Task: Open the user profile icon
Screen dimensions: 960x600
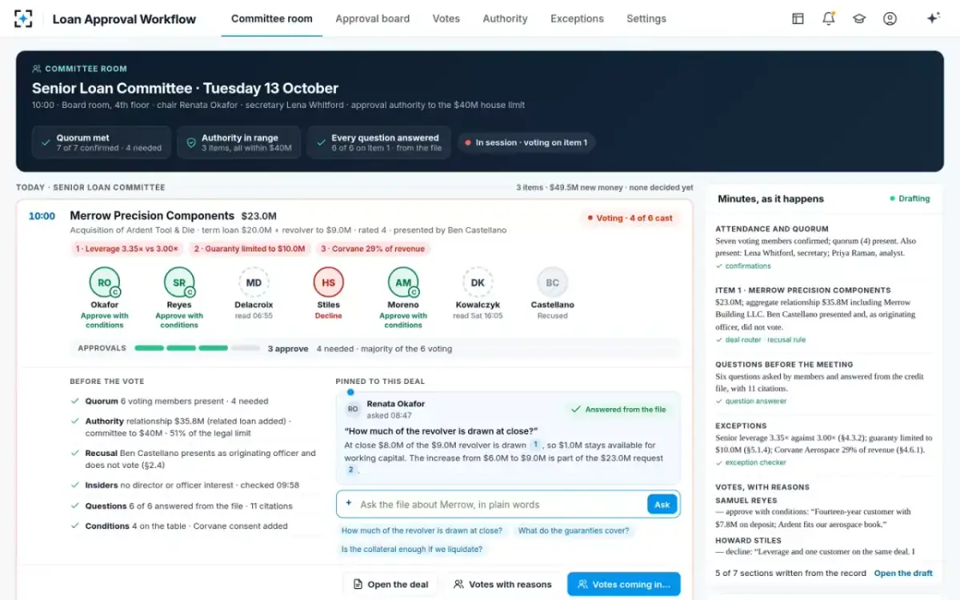Action: 890,18
